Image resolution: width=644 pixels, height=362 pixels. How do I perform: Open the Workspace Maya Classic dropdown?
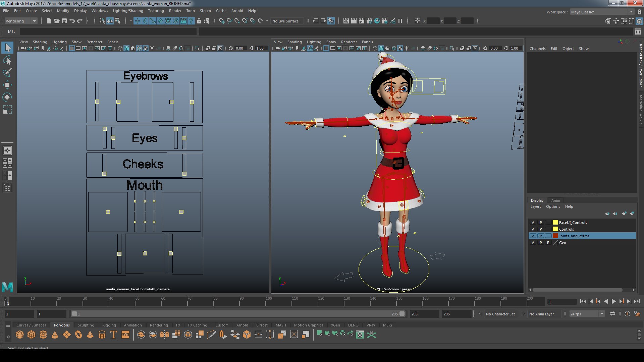(602, 12)
